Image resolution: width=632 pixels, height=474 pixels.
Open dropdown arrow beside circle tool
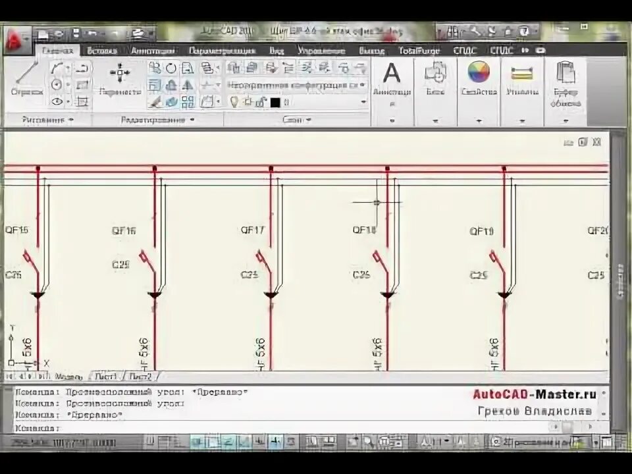(68, 85)
